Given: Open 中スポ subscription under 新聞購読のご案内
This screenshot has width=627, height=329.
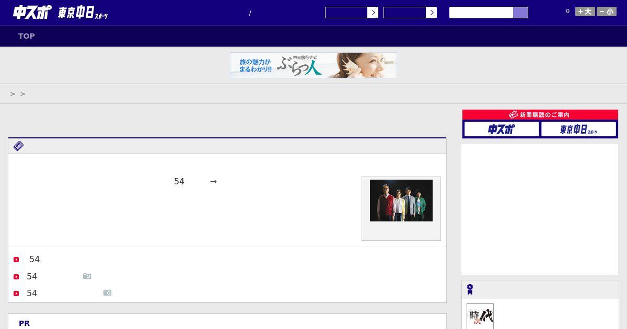Looking at the screenshot, I should point(502,129).
